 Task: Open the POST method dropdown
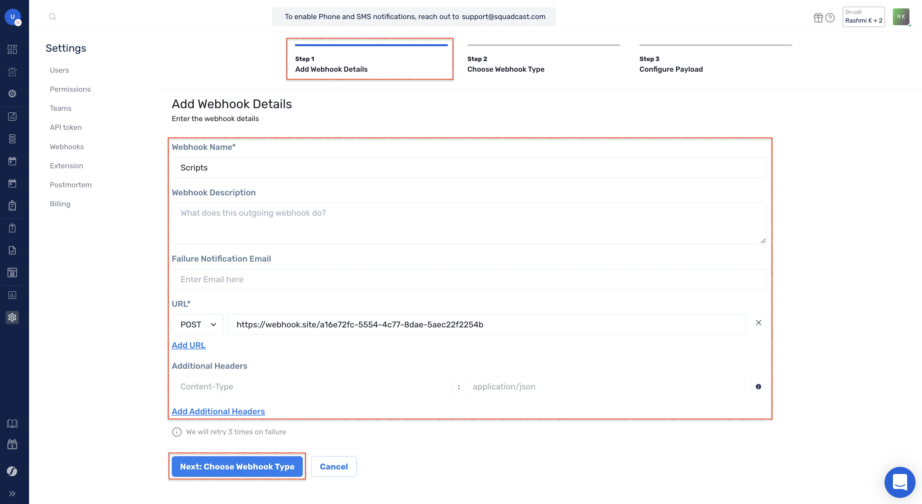(197, 324)
